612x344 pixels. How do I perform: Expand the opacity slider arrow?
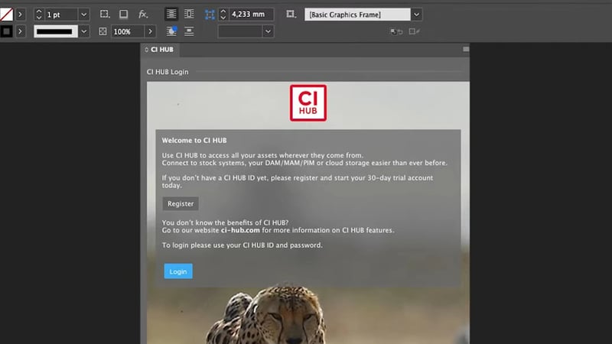pyautogui.click(x=150, y=31)
